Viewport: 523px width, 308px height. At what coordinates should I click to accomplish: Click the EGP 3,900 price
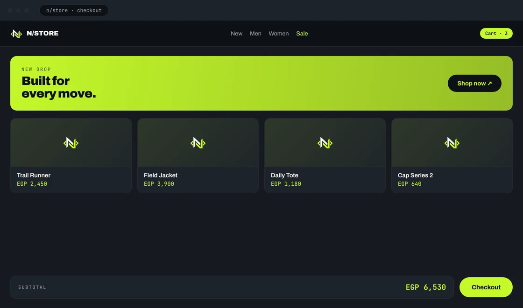pyautogui.click(x=159, y=184)
